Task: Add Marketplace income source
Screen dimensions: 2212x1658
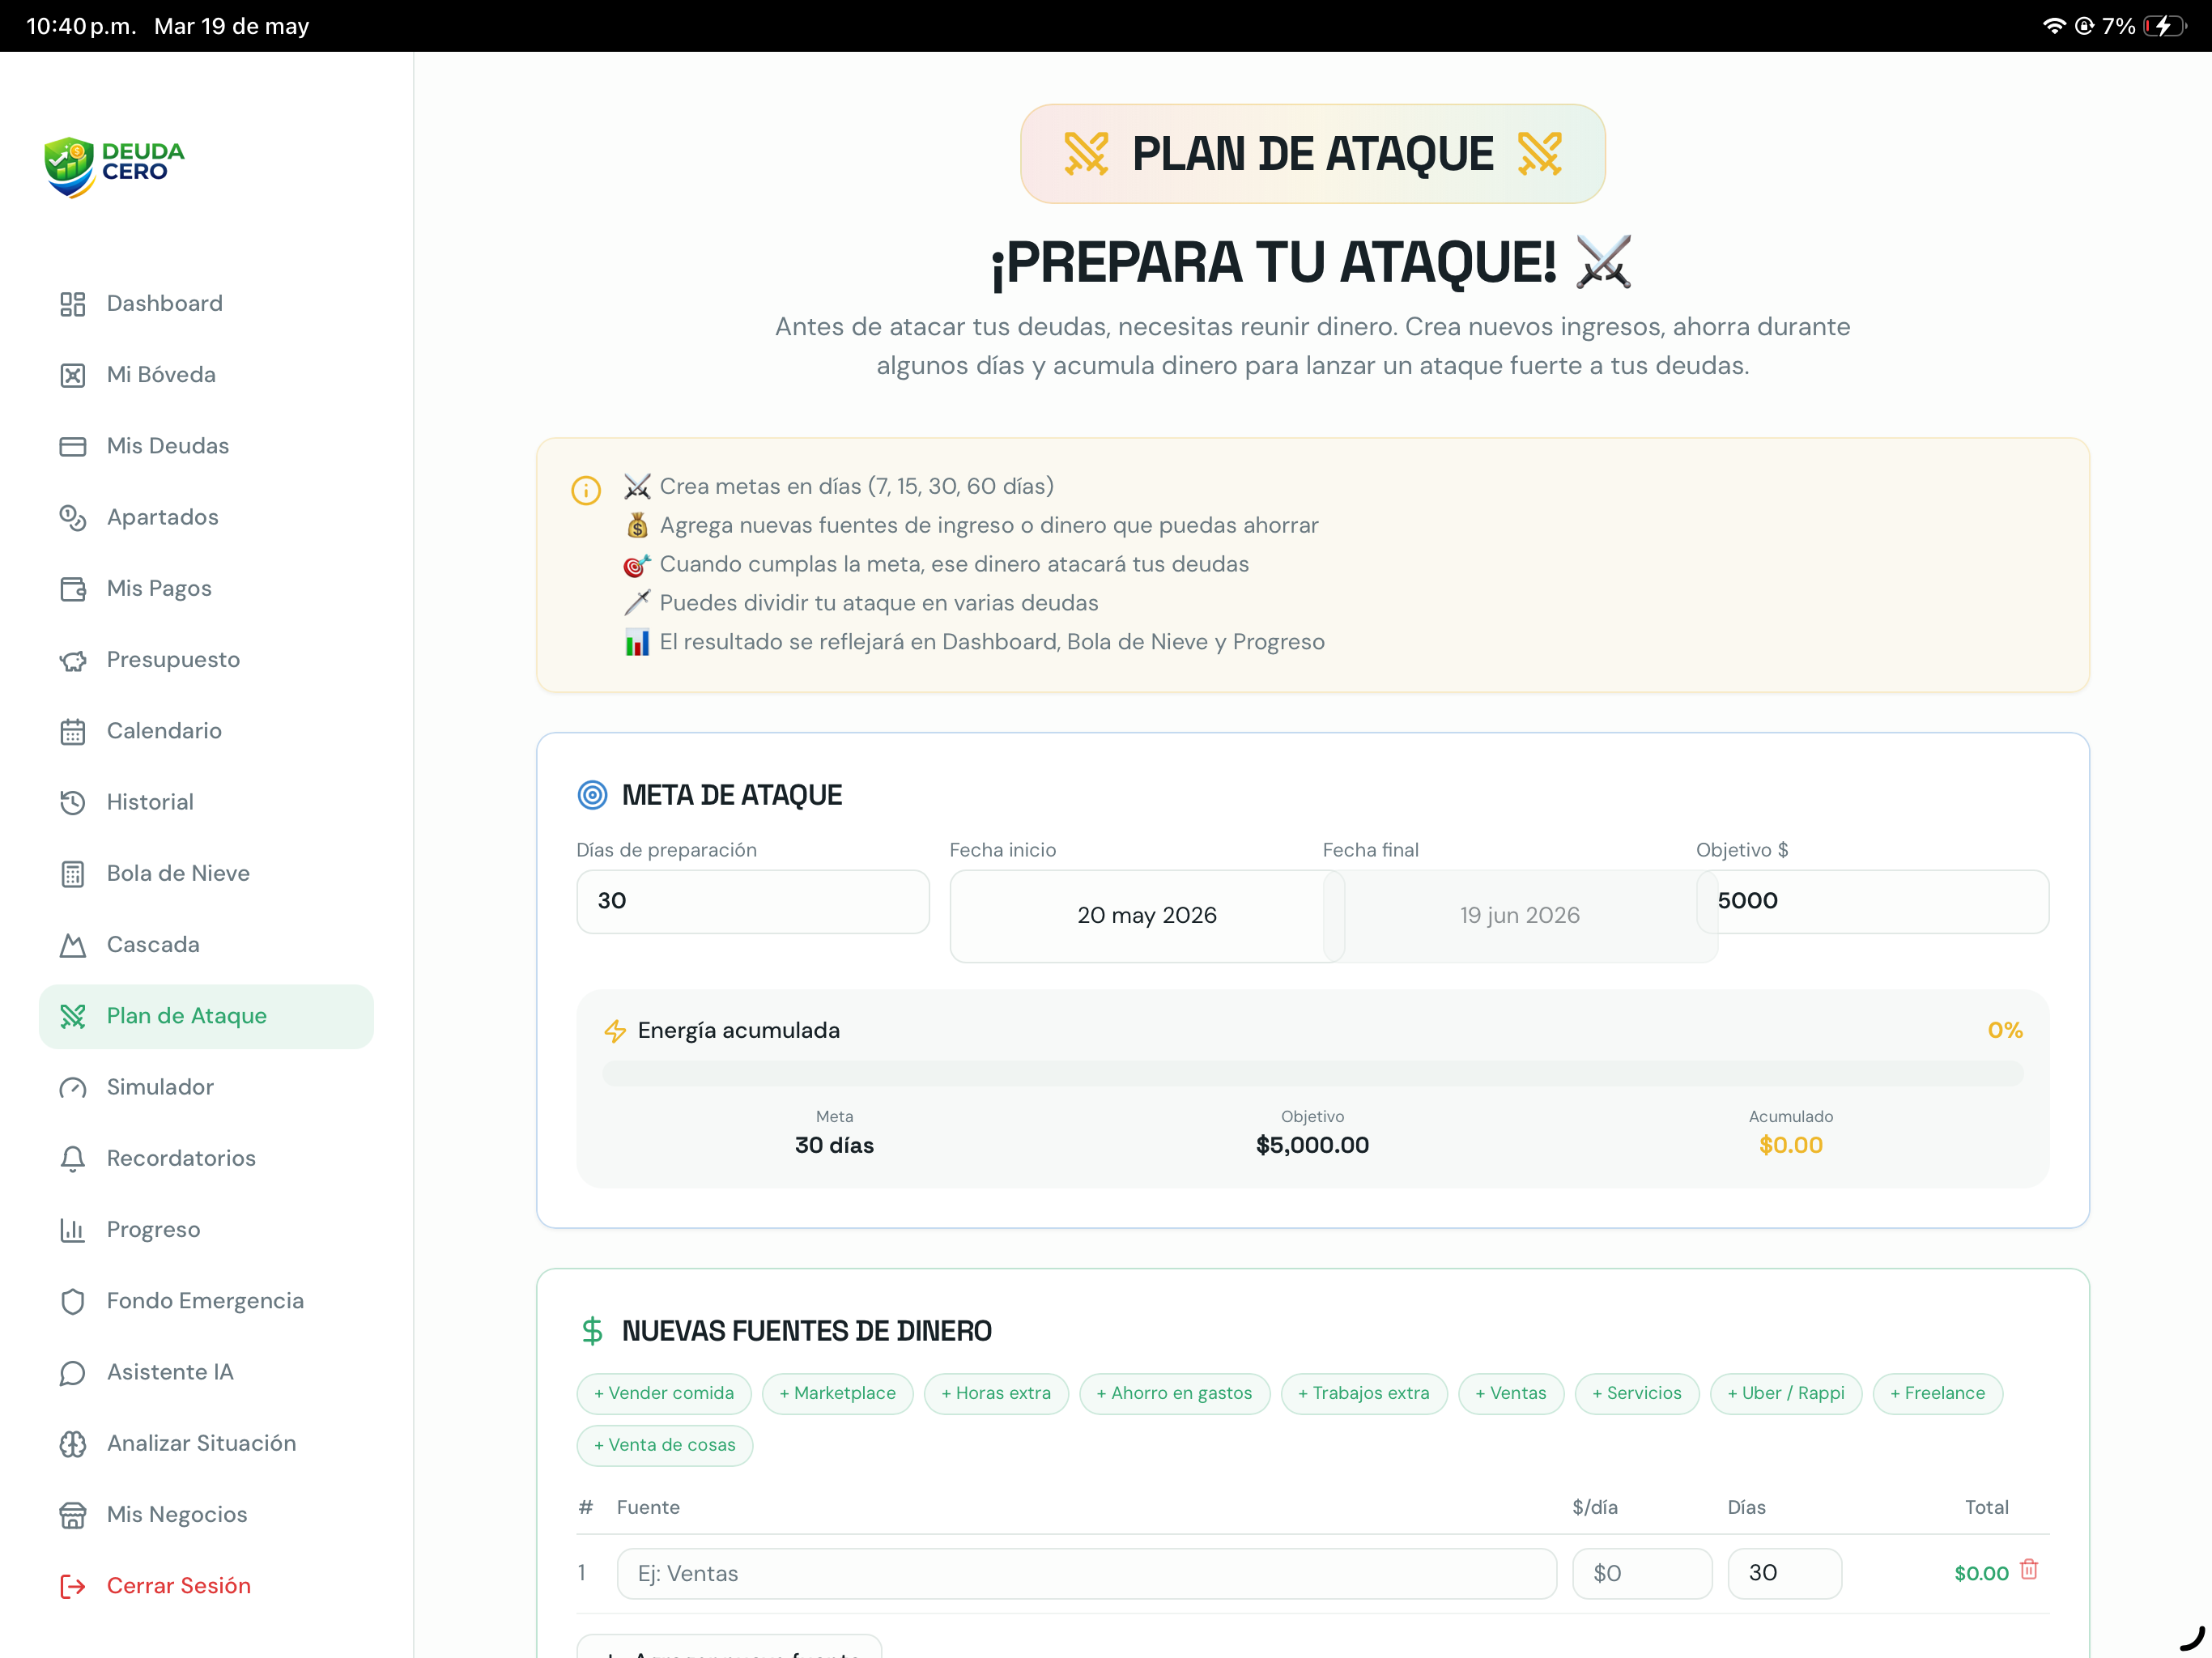Action: pos(837,1394)
